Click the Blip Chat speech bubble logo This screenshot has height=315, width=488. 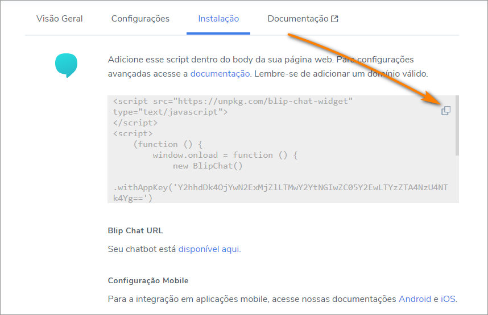click(x=67, y=65)
